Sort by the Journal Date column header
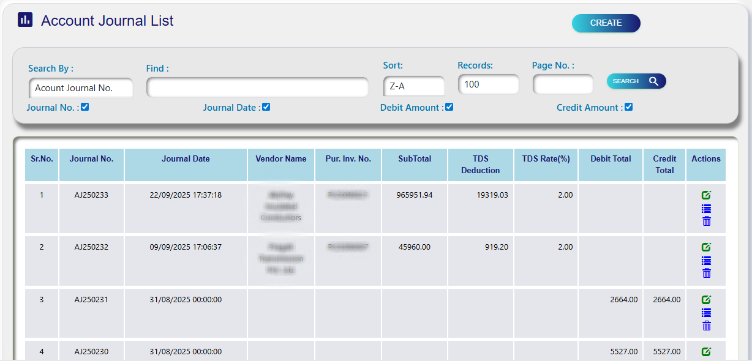Viewport: 752px width, 361px height. [186, 158]
